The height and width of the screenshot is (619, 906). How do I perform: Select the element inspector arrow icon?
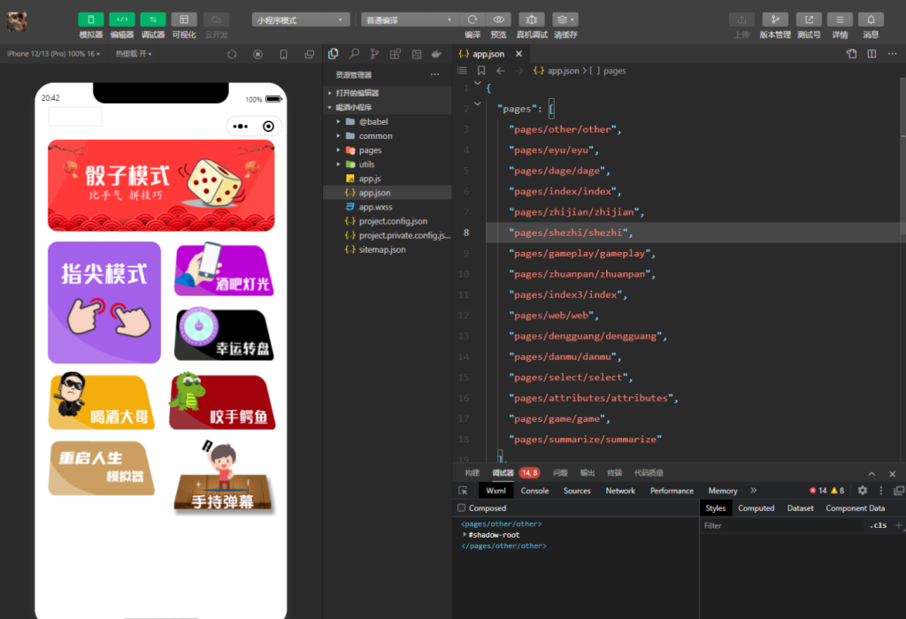pyautogui.click(x=463, y=491)
